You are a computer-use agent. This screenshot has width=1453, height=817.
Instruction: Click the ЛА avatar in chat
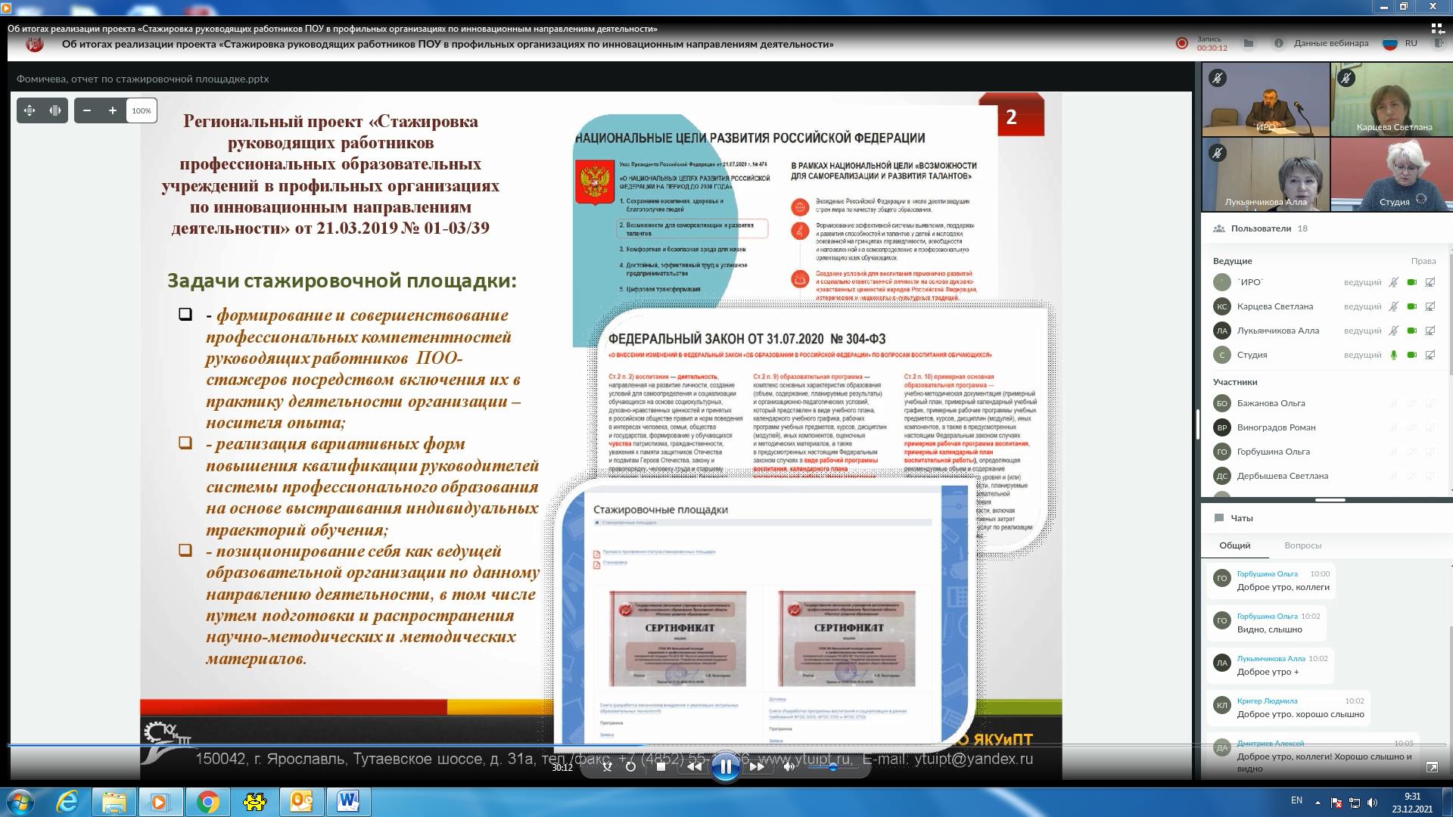1221,663
